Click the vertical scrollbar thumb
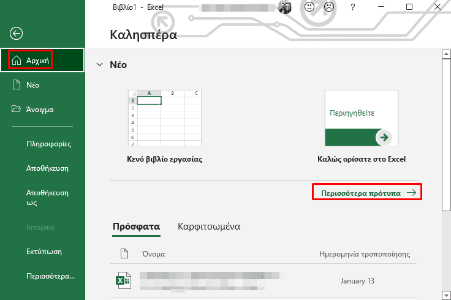The width and height of the screenshot is (451, 300). tap(446, 135)
